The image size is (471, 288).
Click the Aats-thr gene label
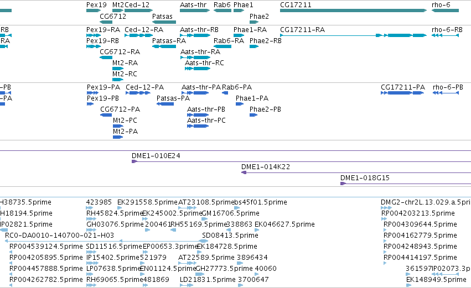point(193,5)
